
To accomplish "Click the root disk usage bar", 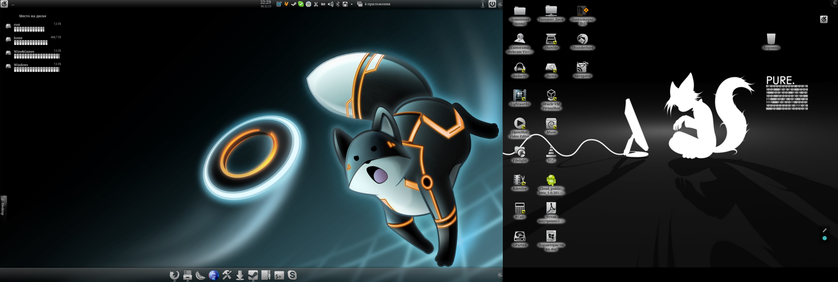I will click(29, 29).
